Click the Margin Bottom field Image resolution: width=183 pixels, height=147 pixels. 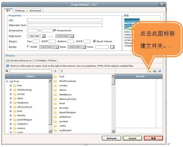[x=71, y=41]
